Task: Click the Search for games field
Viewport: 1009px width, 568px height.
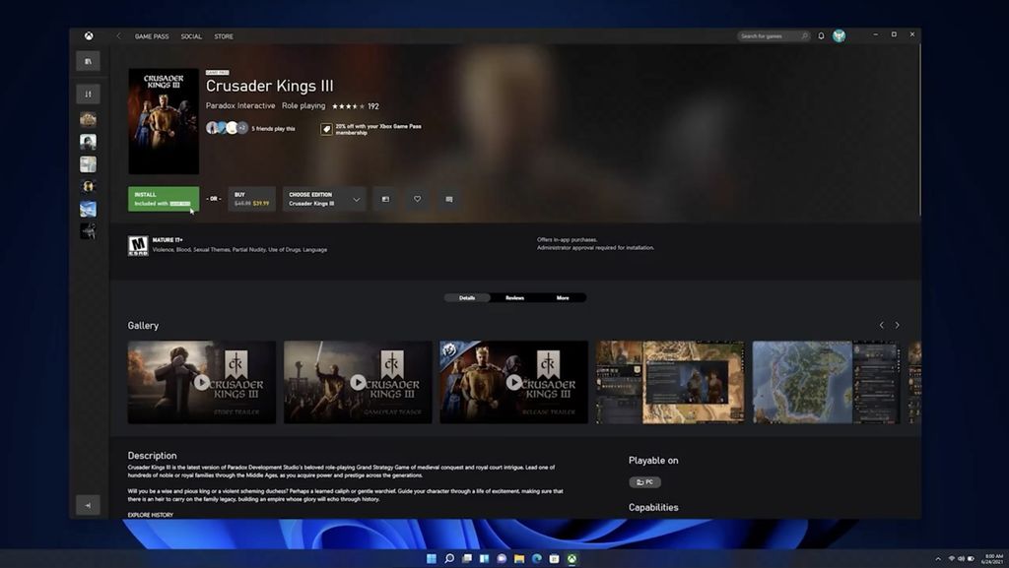Action: pos(773,36)
